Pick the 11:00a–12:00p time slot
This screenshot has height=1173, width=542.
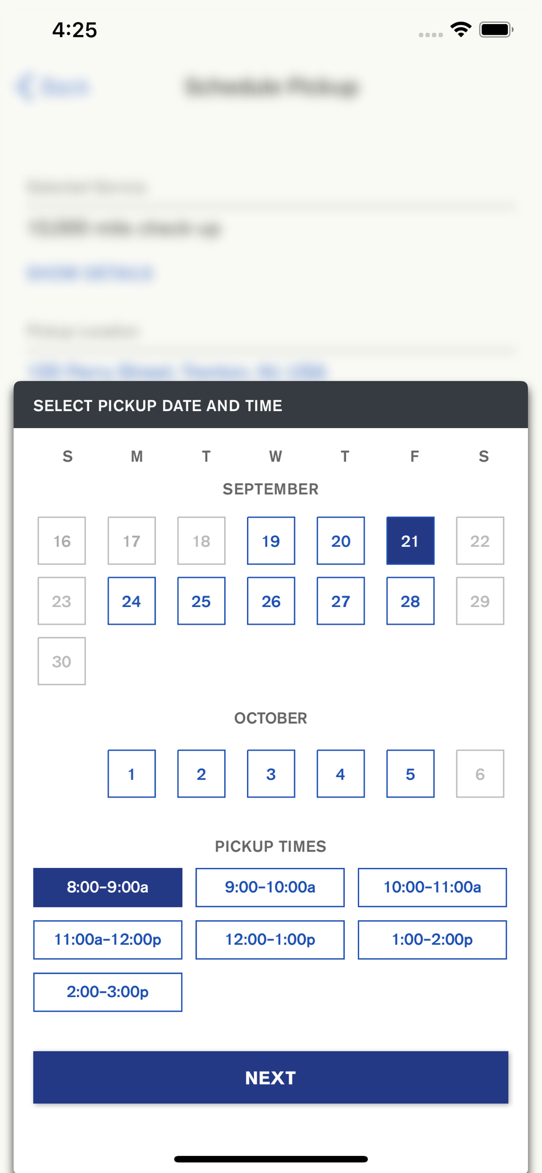click(x=108, y=940)
